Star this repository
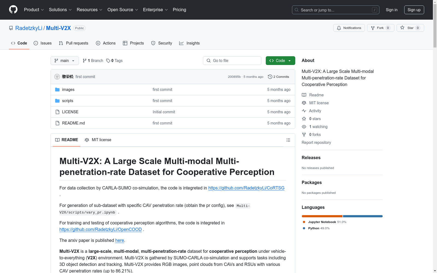Viewport: 437px width, 273px height. click(x=410, y=28)
